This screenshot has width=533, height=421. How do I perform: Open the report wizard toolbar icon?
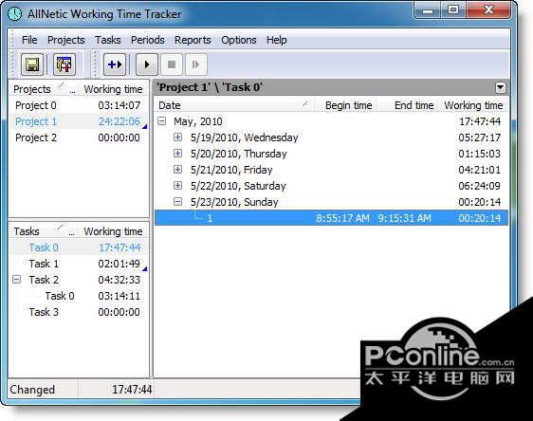[x=64, y=64]
